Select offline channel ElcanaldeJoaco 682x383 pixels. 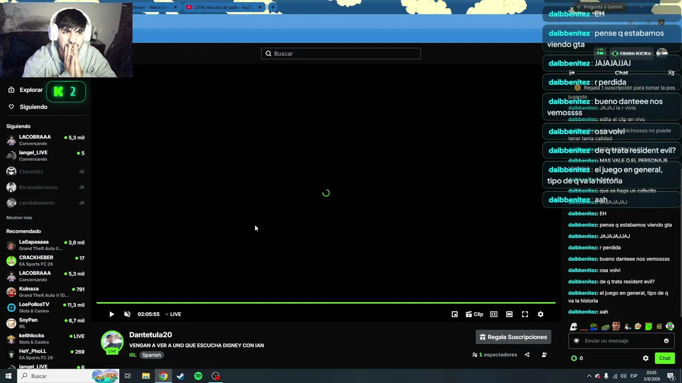pyautogui.click(x=45, y=187)
